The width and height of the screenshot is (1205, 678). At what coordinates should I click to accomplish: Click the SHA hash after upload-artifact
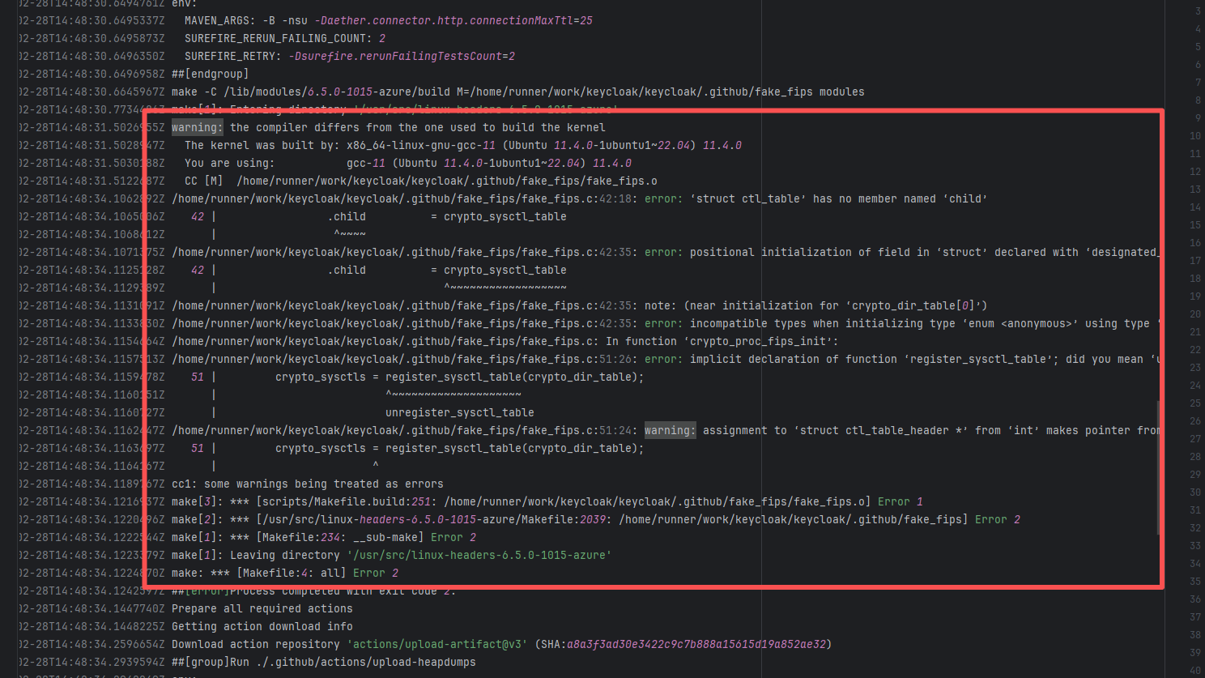pyautogui.click(x=696, y=644)
